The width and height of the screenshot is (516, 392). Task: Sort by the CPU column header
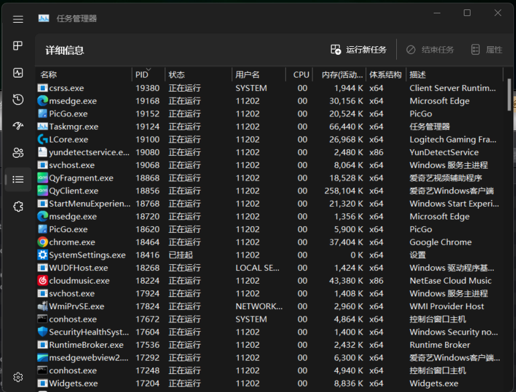pos(298,75)
